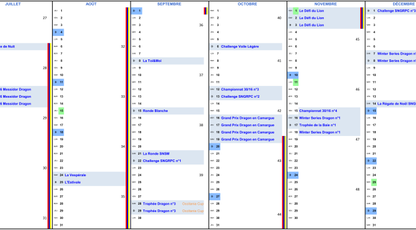This screenshot has width=416, height=230.
Task: Open La Régate de Noël in December
Action: click(x=396, y=104)
